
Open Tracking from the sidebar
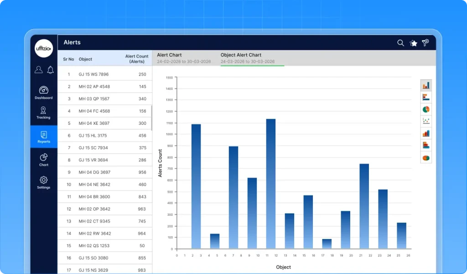point(44,113)
